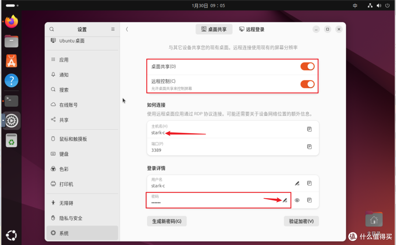Open 键盘 settings
The image size is (396, 245).
(x=82, y=154)
